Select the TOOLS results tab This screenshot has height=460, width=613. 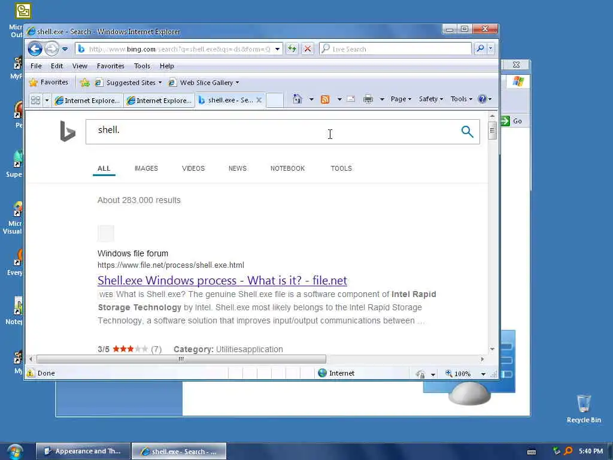[341, 168]
